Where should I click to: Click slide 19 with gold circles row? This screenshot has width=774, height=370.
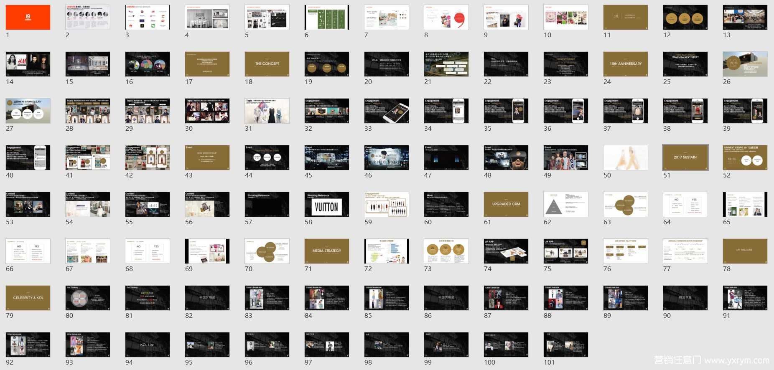point(327,64)
